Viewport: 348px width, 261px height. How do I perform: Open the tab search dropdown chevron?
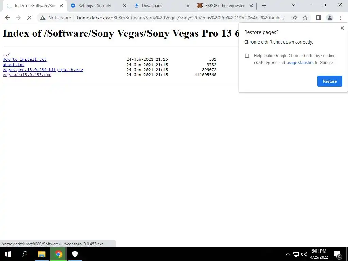point(293,5)
